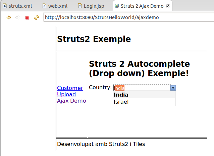Click the globe icon on the browser tab
This screenshot has width=214, height=156.
(x=117, y=6)
